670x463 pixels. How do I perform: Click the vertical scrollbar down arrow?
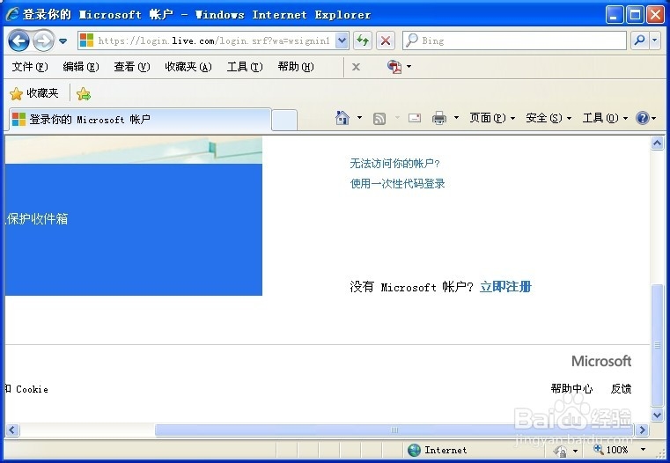click(x=657, y=415)
